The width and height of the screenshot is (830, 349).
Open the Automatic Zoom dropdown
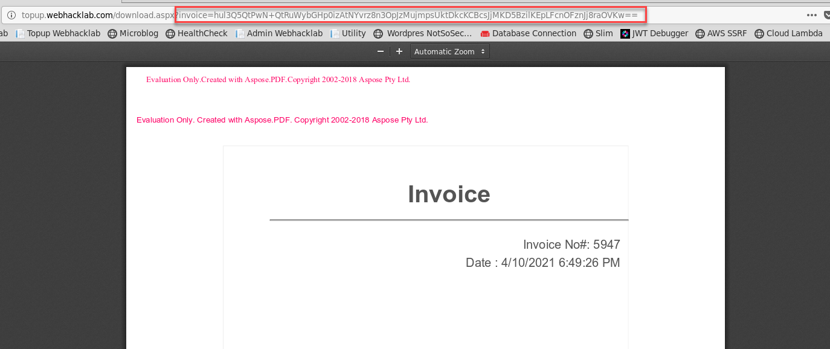pyautogui.click(x=449, y=51)
